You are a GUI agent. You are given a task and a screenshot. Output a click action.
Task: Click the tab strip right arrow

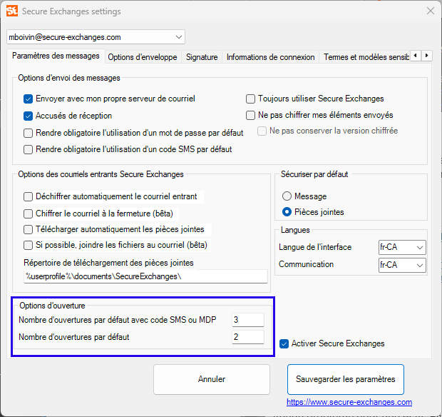[427, 56]
